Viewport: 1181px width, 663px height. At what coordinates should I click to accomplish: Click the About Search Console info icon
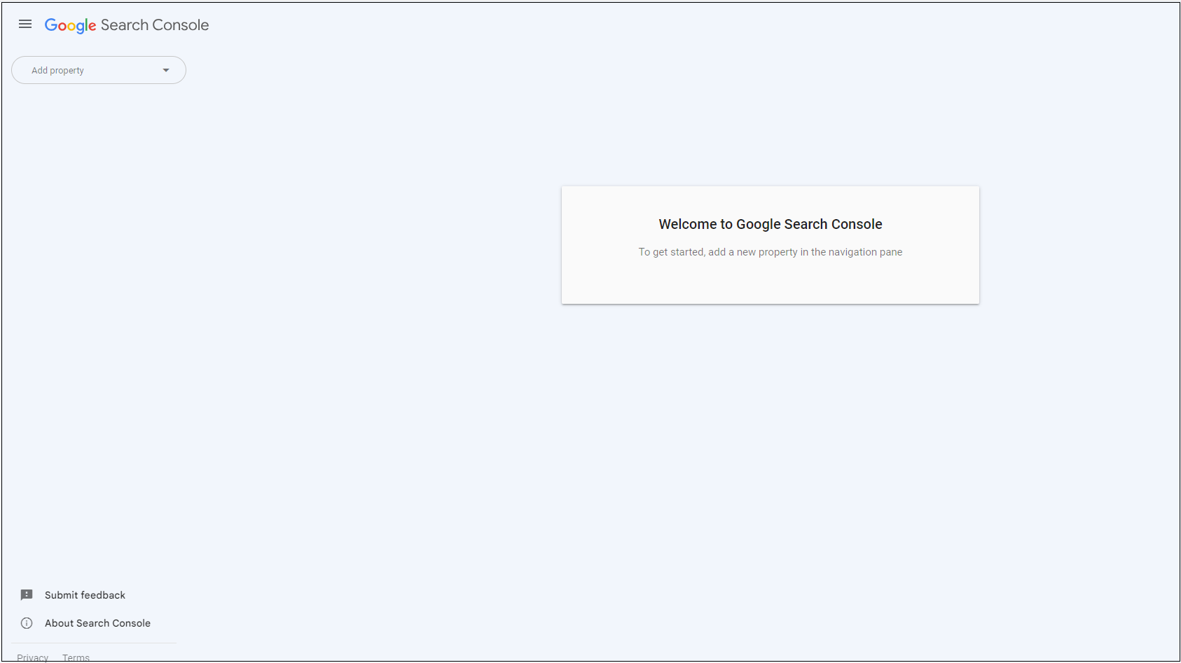(27, 623)
